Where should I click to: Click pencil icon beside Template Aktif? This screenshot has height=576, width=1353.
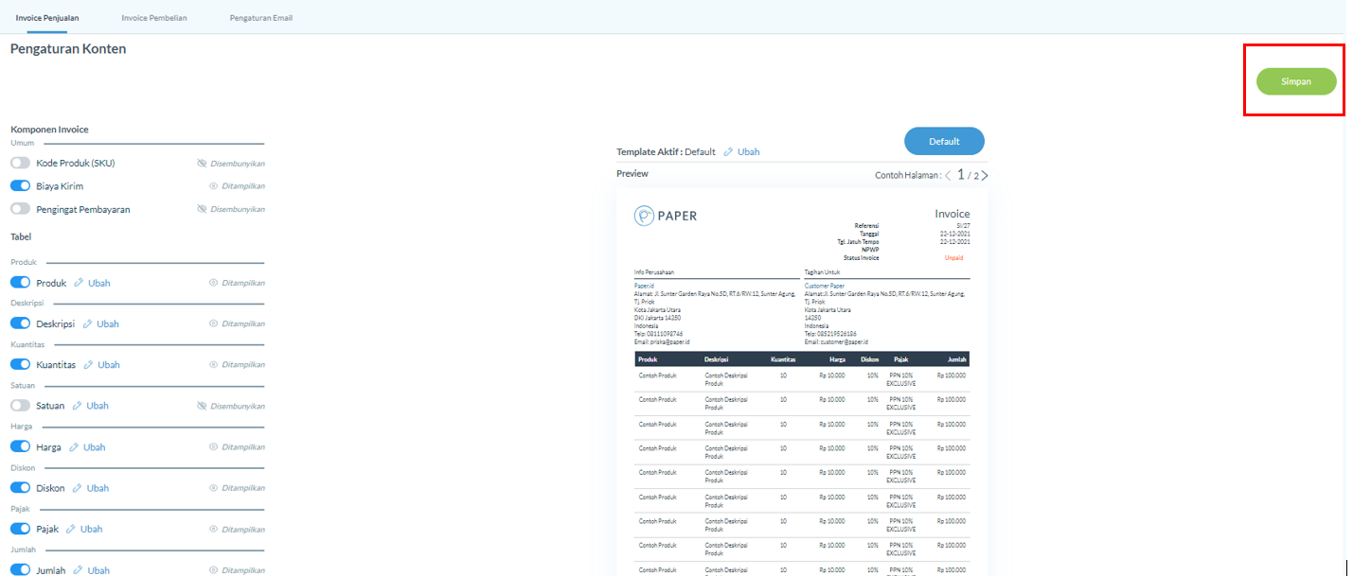728,152
